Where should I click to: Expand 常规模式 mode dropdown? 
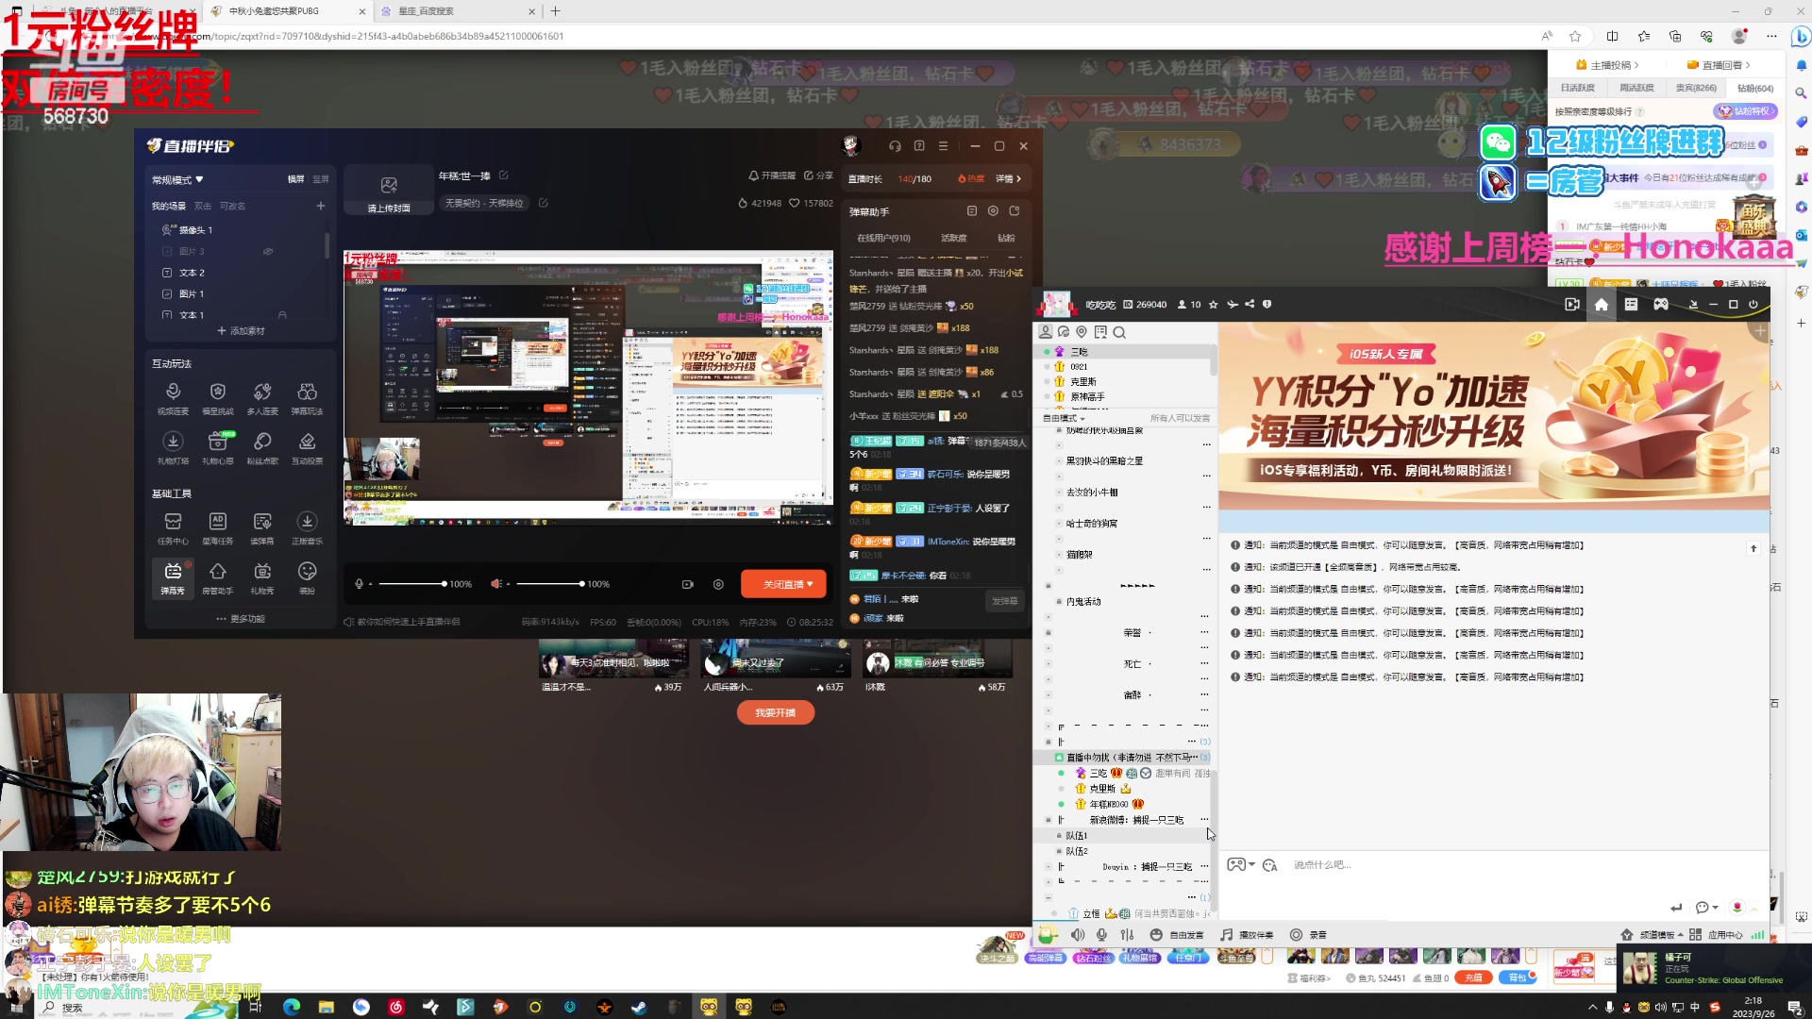click(177, 179)
